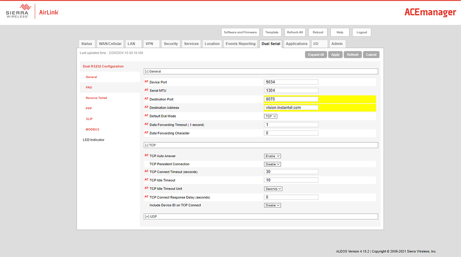Select SLIP in the sidebar

click(89, 119)
